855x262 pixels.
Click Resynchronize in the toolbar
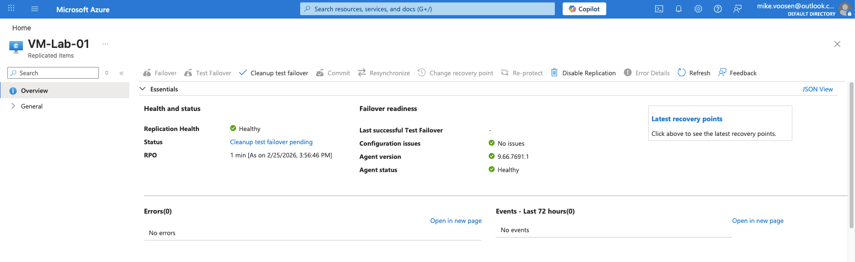384,73
